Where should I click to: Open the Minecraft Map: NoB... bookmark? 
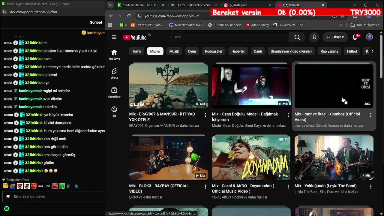pos(186,25)
